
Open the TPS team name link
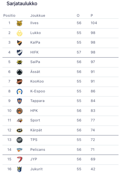point(34,140)
